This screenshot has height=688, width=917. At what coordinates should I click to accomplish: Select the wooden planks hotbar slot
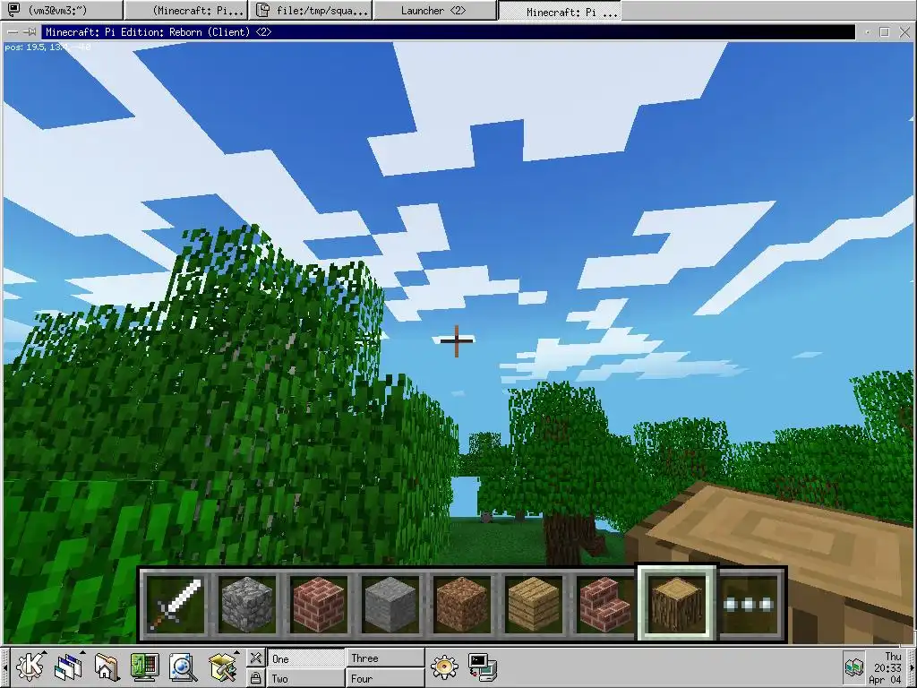(x=534, y=605)
